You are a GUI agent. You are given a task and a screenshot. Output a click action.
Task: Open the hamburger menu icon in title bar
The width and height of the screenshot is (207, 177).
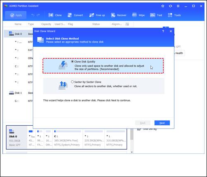pyautogui.click(x=178, y=6)
